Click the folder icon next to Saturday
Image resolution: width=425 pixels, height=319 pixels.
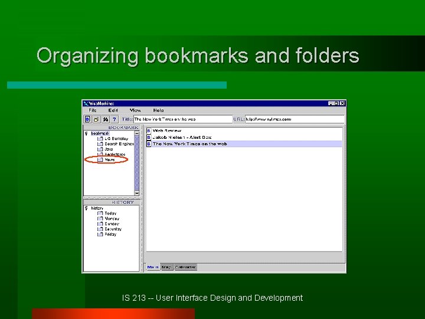(x=100, y=229)
